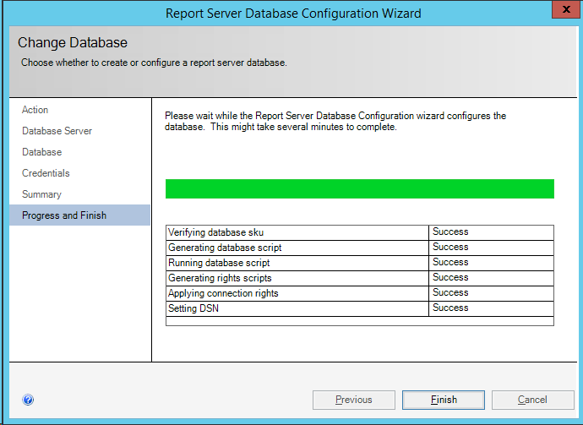Select the Action step in sidebar
This screenshot has height=425, width=583.
tap(35, 110)
